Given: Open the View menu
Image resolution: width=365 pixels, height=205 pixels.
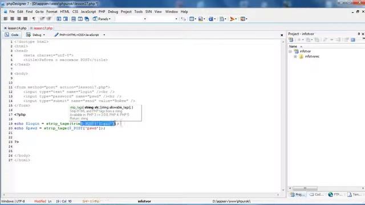Looking at the screenshot, I should click(x=158, y=11).
